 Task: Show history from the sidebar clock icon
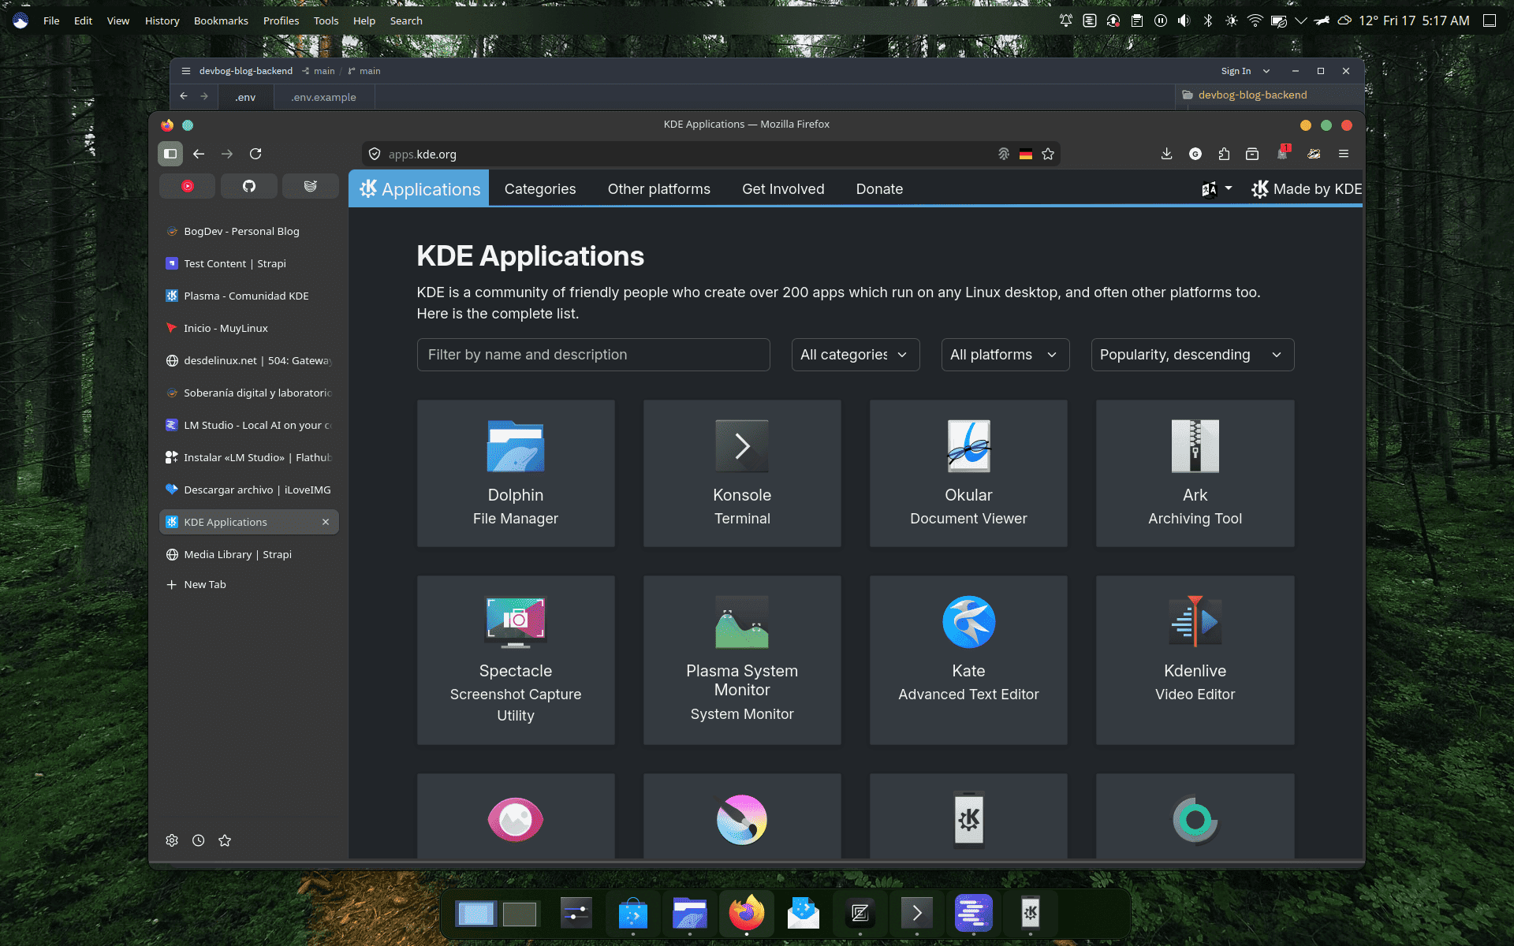tap(199, 840)
